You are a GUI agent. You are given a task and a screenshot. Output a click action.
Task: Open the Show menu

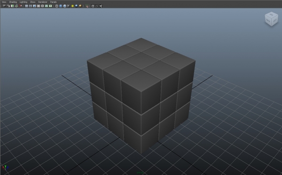[x=33, y=2]
